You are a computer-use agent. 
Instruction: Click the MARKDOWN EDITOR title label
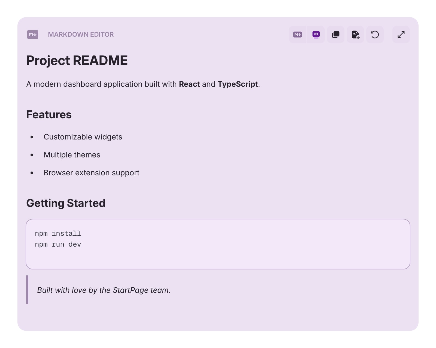point(81,35)
